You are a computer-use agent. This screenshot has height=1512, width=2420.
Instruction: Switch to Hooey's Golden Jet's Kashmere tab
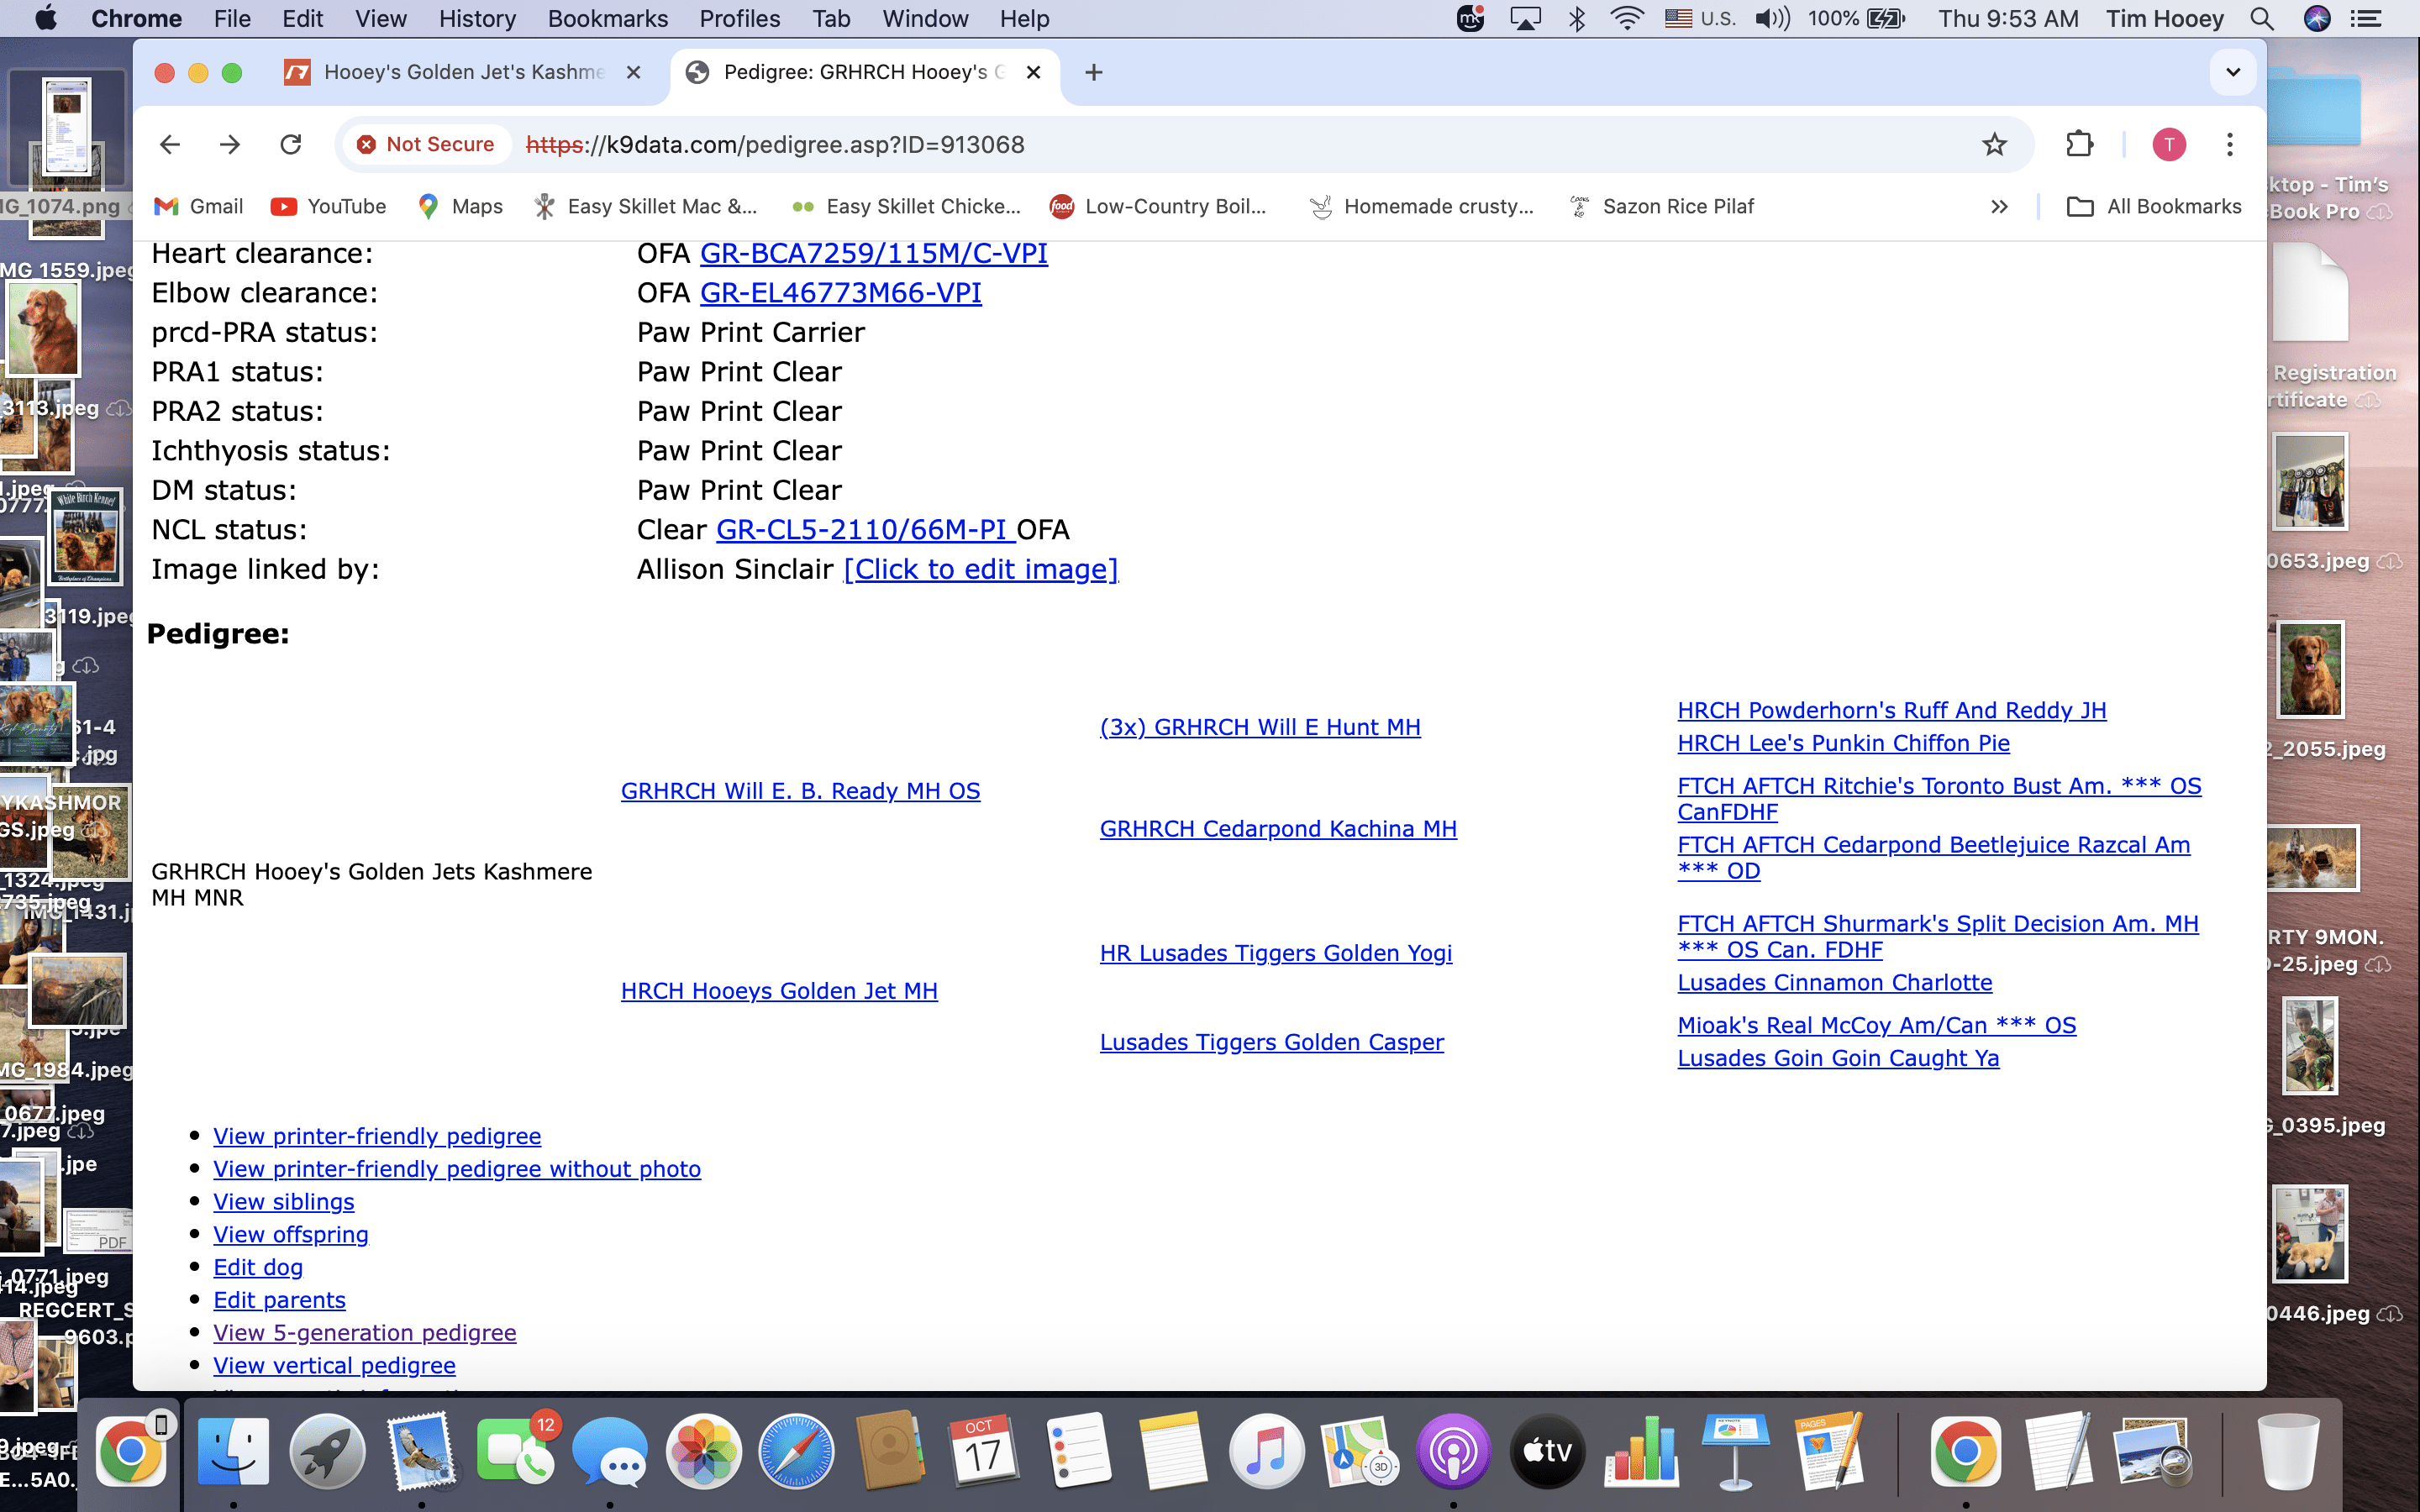(462, 72)
